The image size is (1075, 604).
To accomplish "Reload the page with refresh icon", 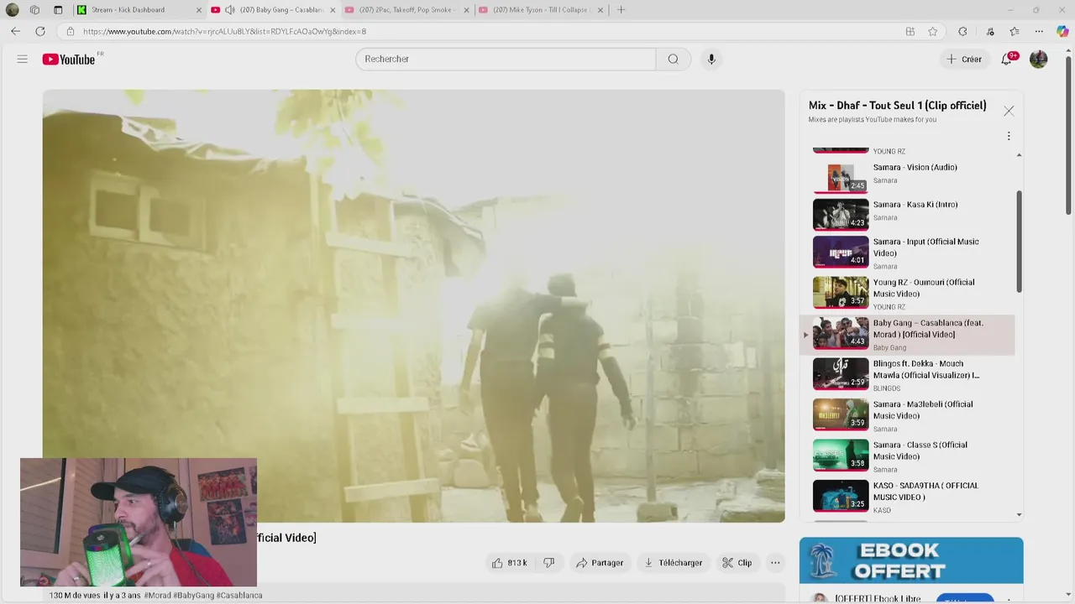I will pyautogui.click(x=39, y=31).
